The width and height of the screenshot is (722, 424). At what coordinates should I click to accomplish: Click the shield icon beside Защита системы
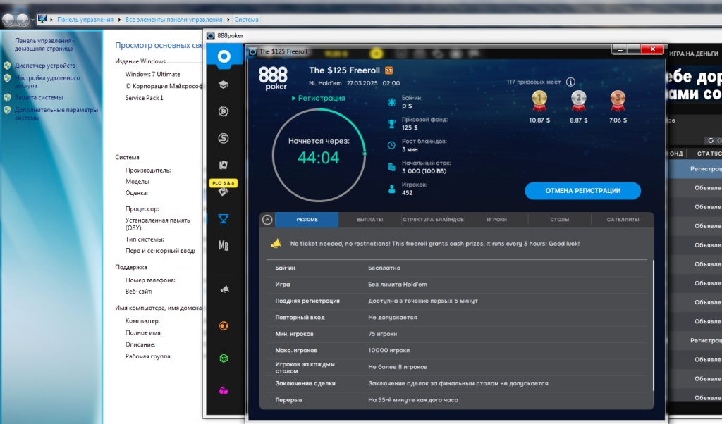click(x=7, y=97)
